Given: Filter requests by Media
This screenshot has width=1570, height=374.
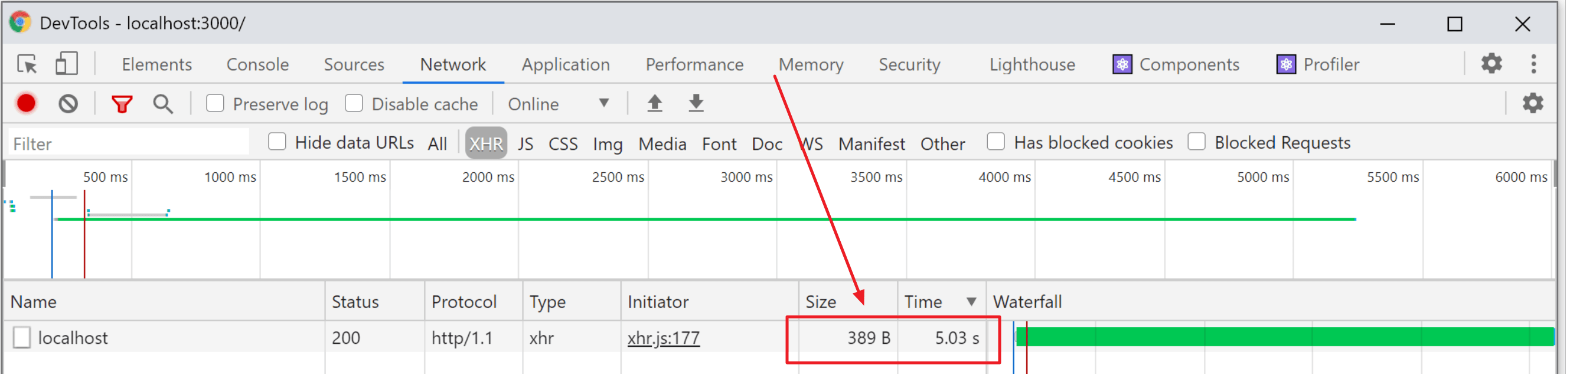Looking at the screenshot, I should point(662,144).
